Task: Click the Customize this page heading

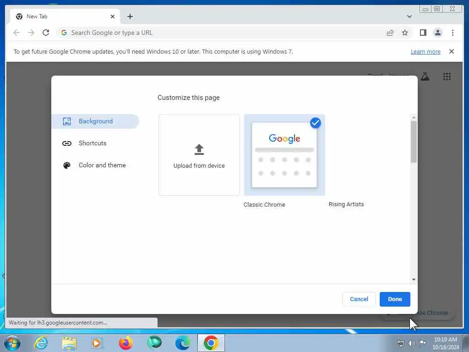Action: click(188, 98)
